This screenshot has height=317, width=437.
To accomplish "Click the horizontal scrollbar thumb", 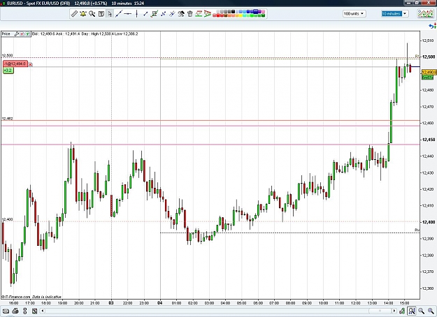I will 380,311.
